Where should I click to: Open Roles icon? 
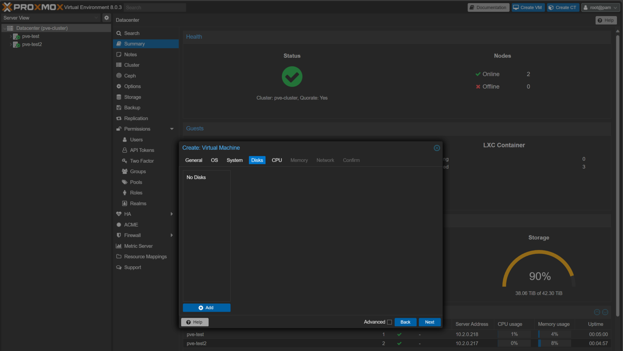tap(125, 193)
